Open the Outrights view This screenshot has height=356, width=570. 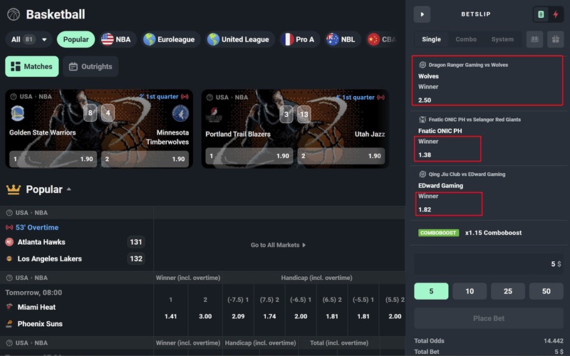pos(90,67)
